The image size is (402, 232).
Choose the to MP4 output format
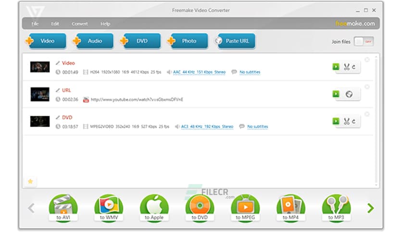tap(290, 208)
